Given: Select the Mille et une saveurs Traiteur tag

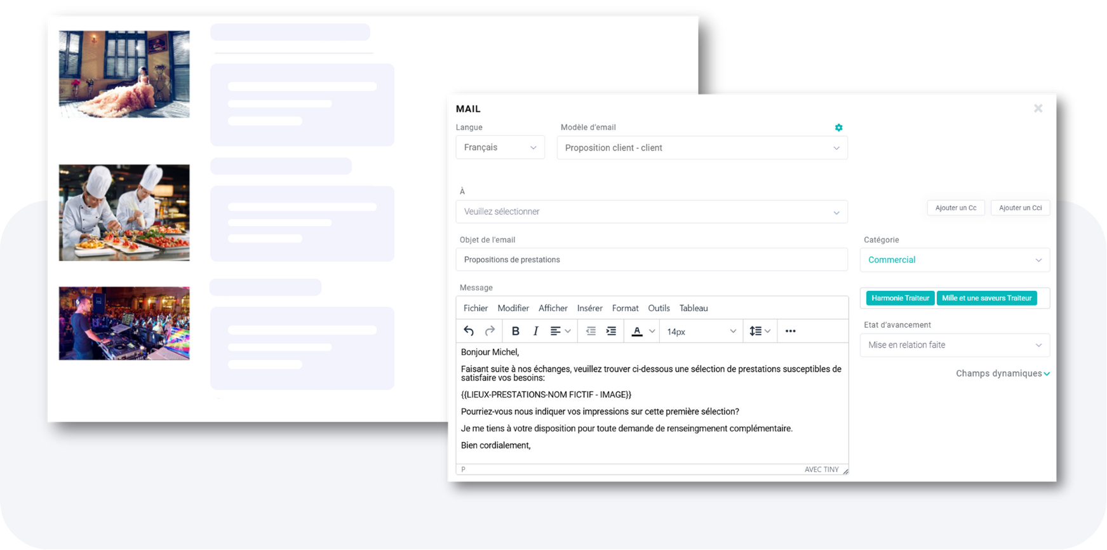Looking at the screenshot, I should 986,298.
